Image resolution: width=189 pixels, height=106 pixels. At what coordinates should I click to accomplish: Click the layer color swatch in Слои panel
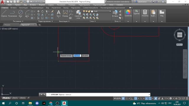(92, 11)
